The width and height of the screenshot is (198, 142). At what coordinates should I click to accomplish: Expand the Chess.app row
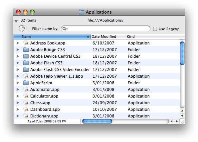(x=18, y=103)
